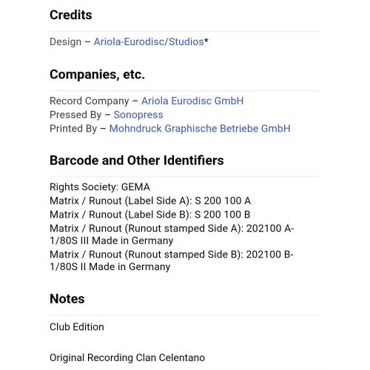370x370 pixels.
Task: Click the Pressed By role label
Action: [x=75, y=115]
